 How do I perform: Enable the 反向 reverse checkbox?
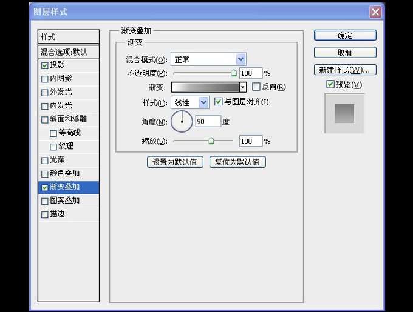(256, 87)
